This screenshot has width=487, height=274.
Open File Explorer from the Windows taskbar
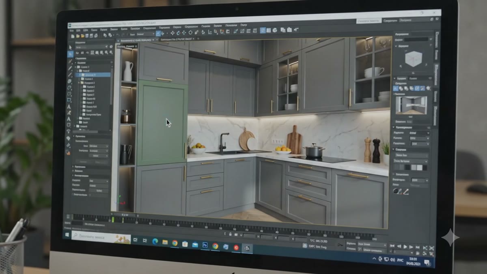165,242
